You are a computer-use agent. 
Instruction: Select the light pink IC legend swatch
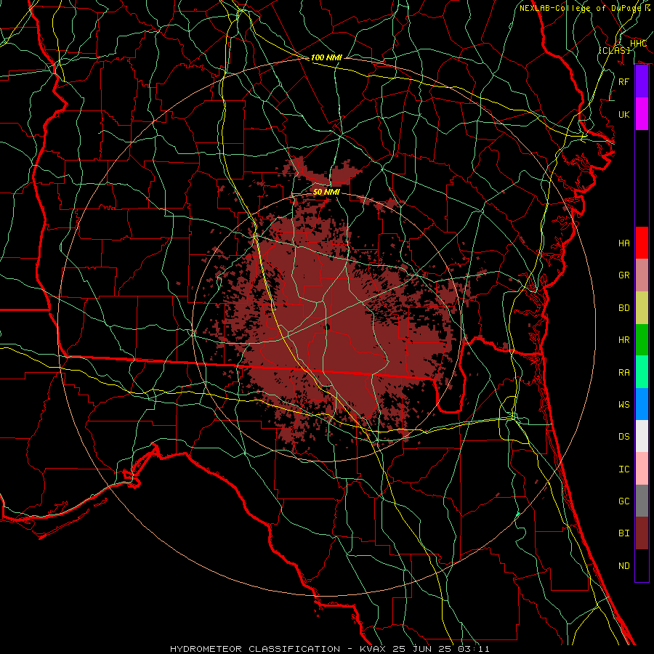coord(642,469)
